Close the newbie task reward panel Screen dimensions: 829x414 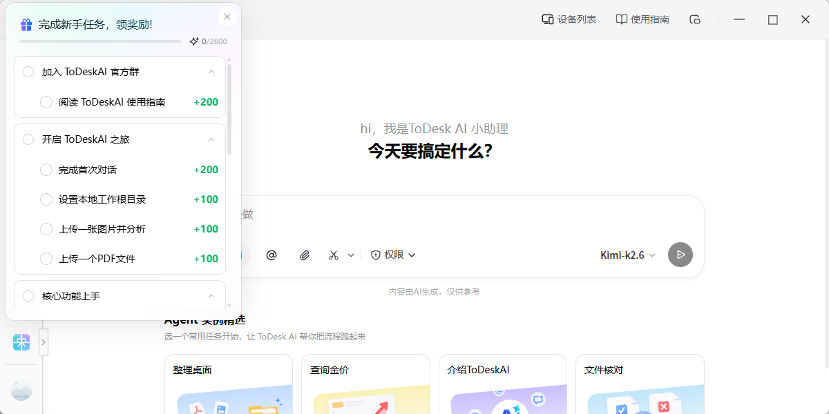click(x=227, y=17)
